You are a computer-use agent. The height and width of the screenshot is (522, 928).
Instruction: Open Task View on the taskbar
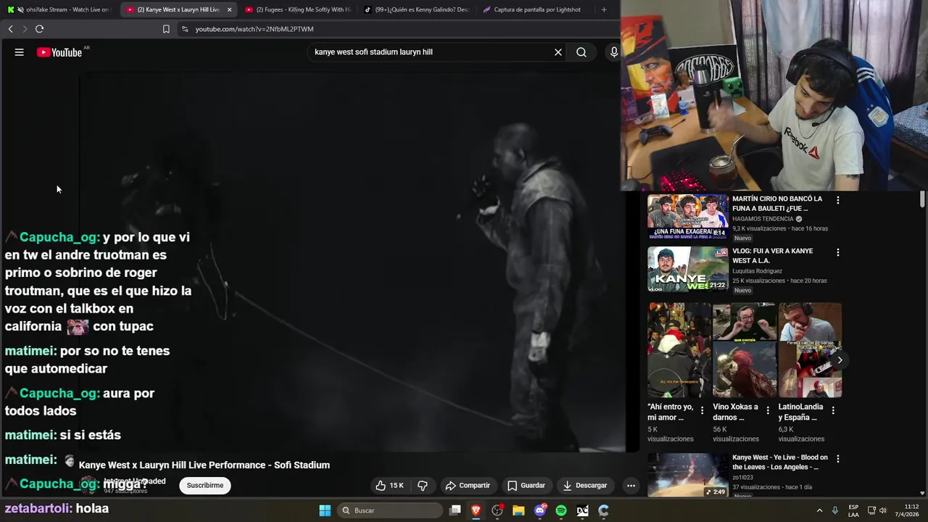(455, 510)
